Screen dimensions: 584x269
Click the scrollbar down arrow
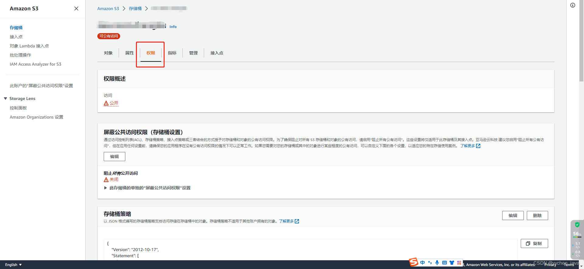(x=581, y=266)
